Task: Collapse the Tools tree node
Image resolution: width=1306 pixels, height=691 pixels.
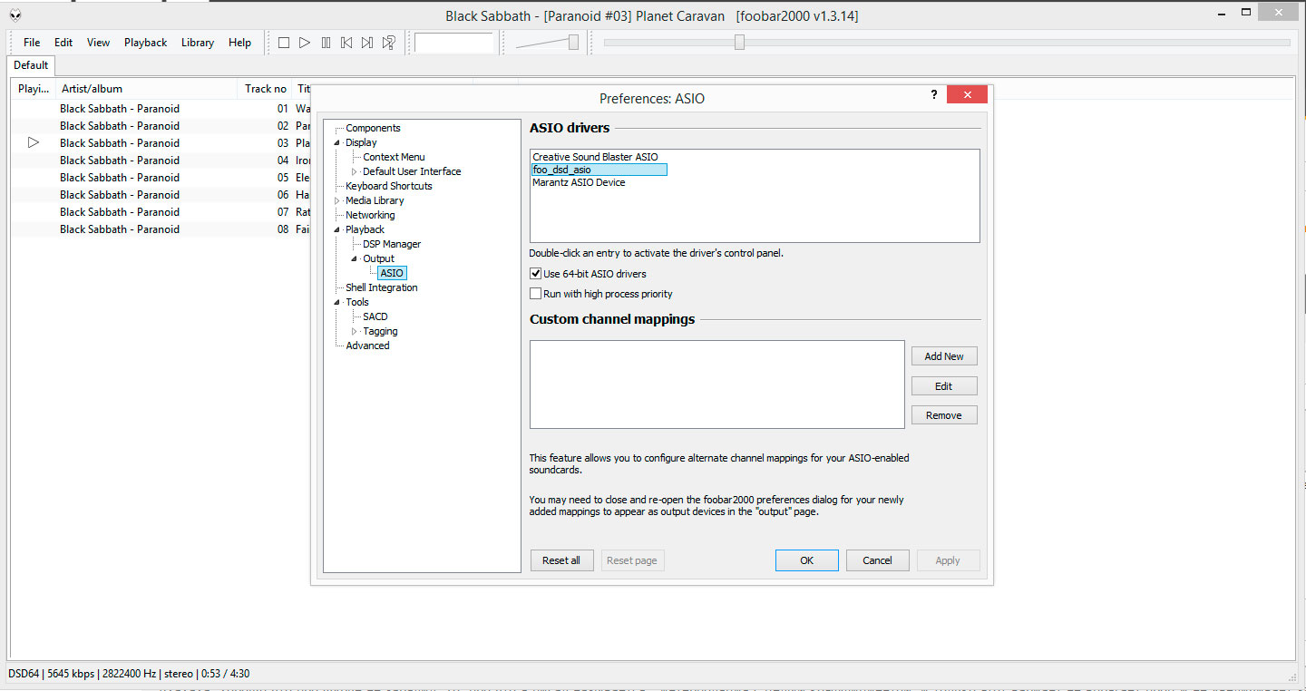Action: [337, 302]
